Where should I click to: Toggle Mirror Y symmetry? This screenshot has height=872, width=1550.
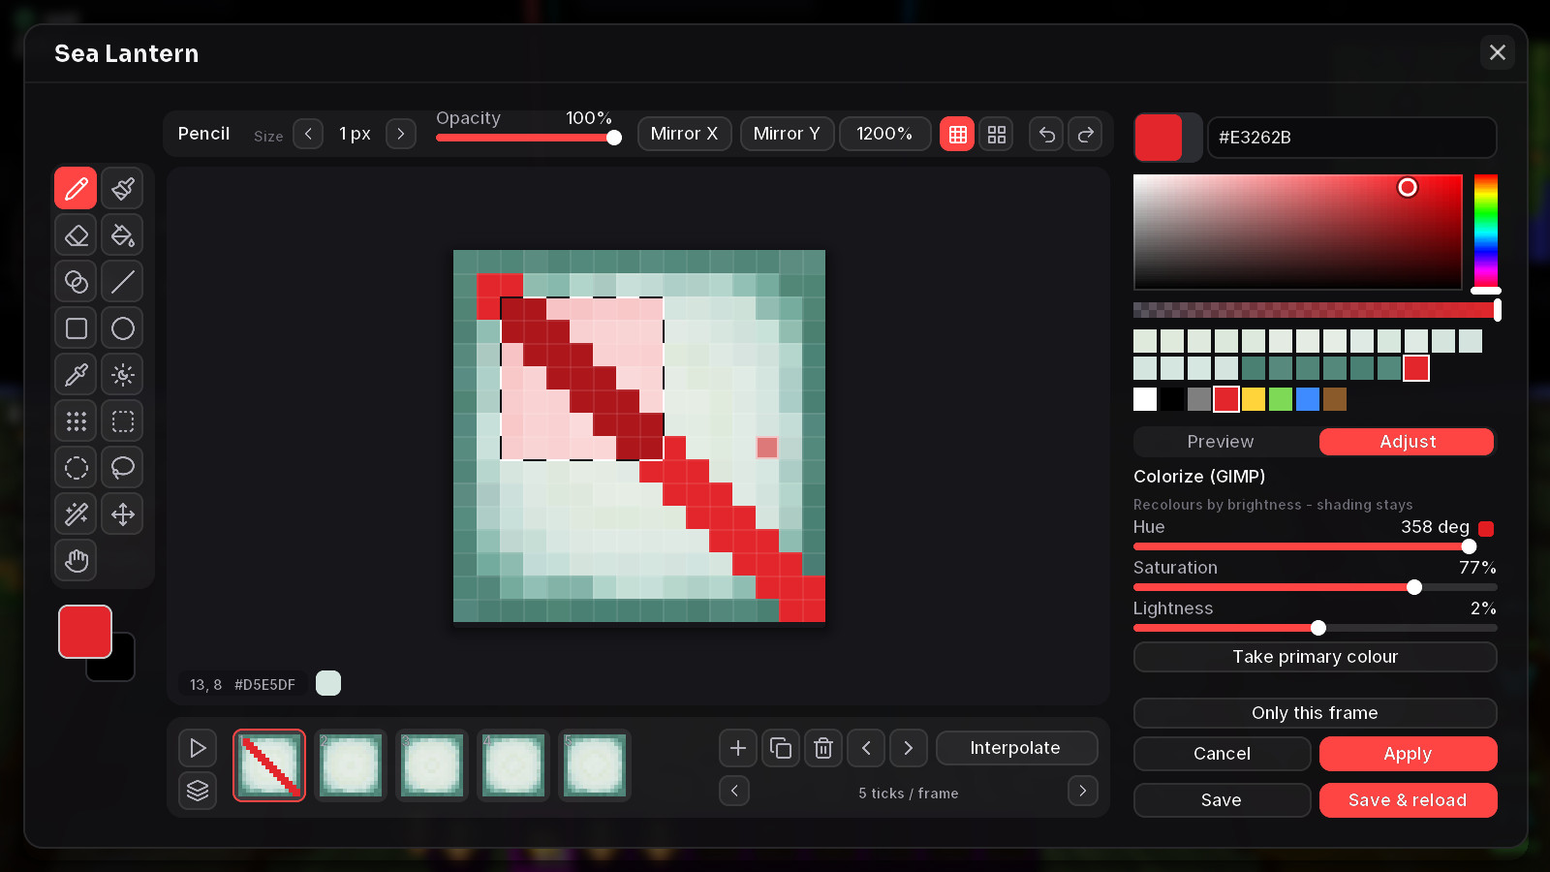click(x=787, y=134)
